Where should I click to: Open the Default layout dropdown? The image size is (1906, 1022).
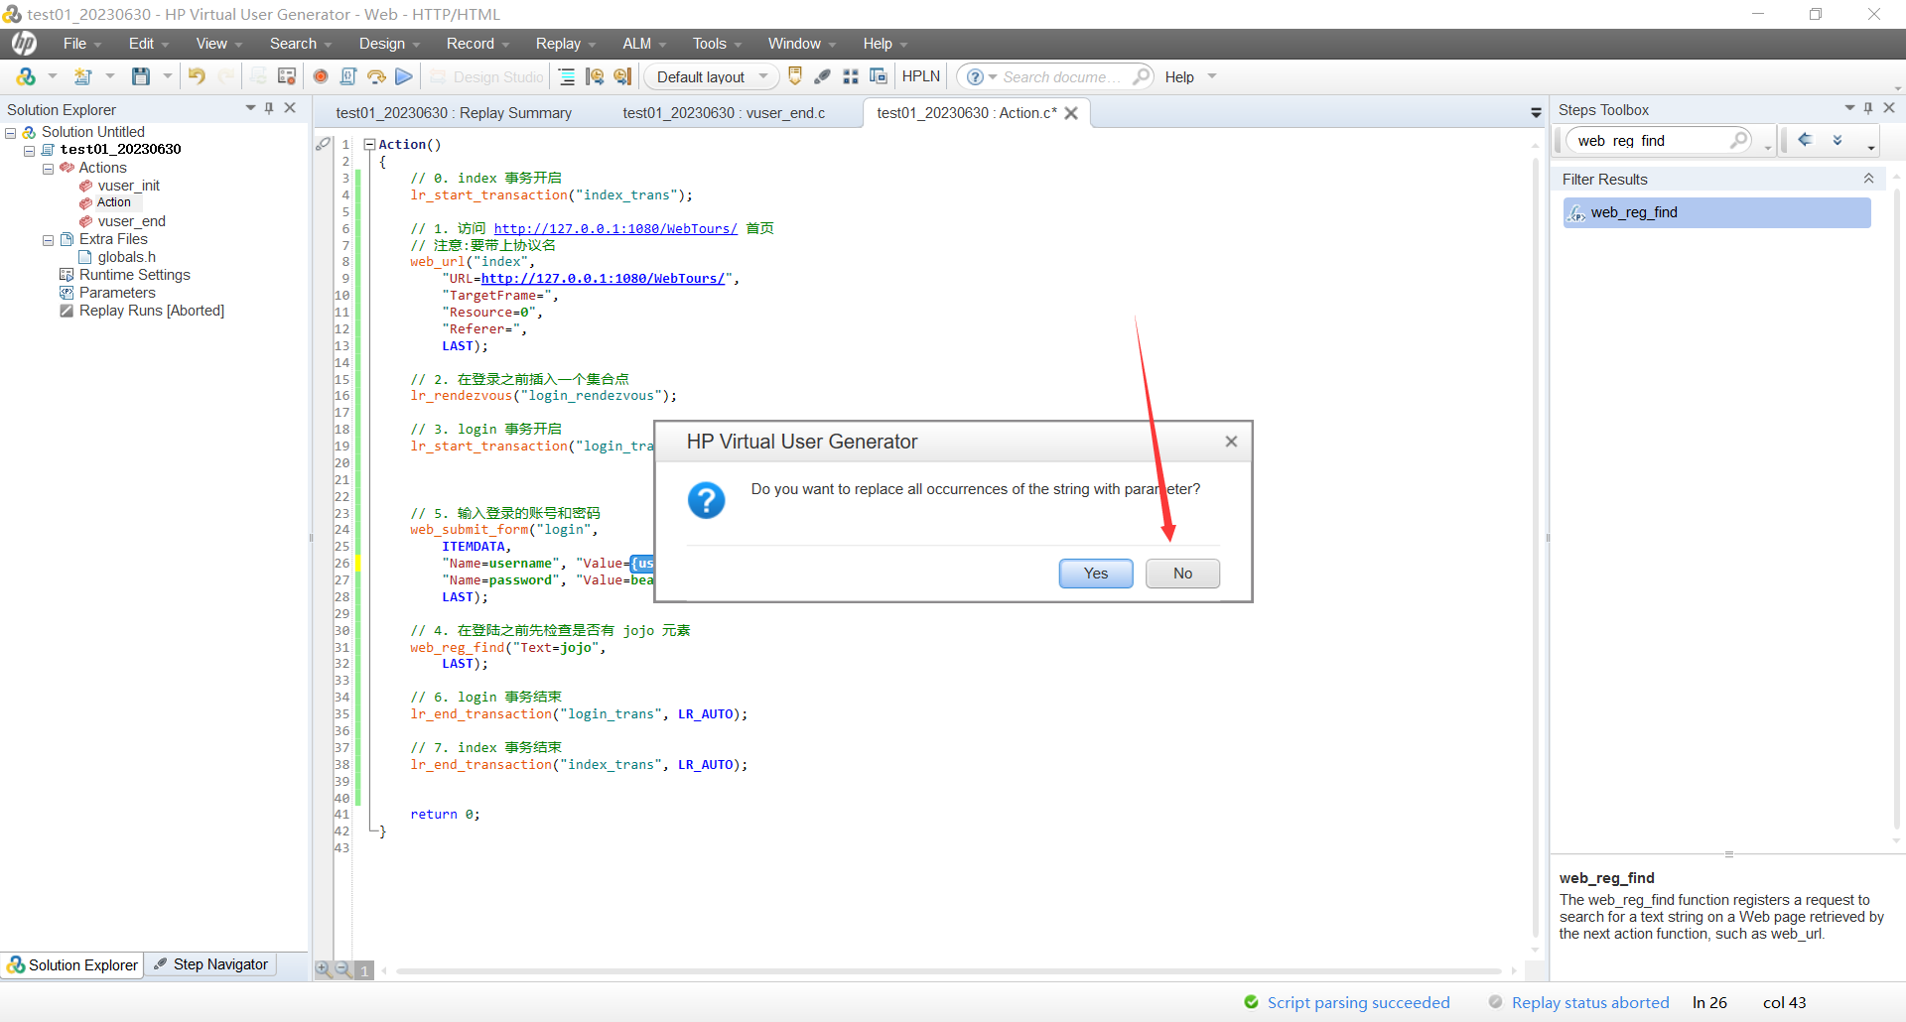tap(712, 76)
